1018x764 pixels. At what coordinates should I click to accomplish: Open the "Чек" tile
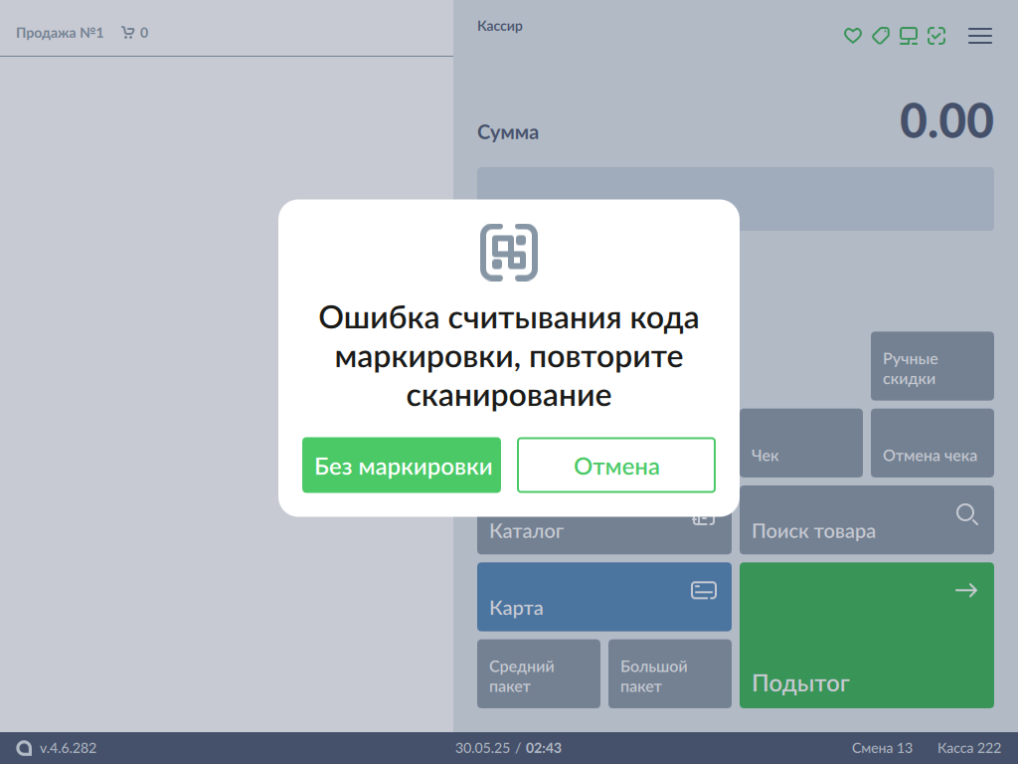coord(800,444)
